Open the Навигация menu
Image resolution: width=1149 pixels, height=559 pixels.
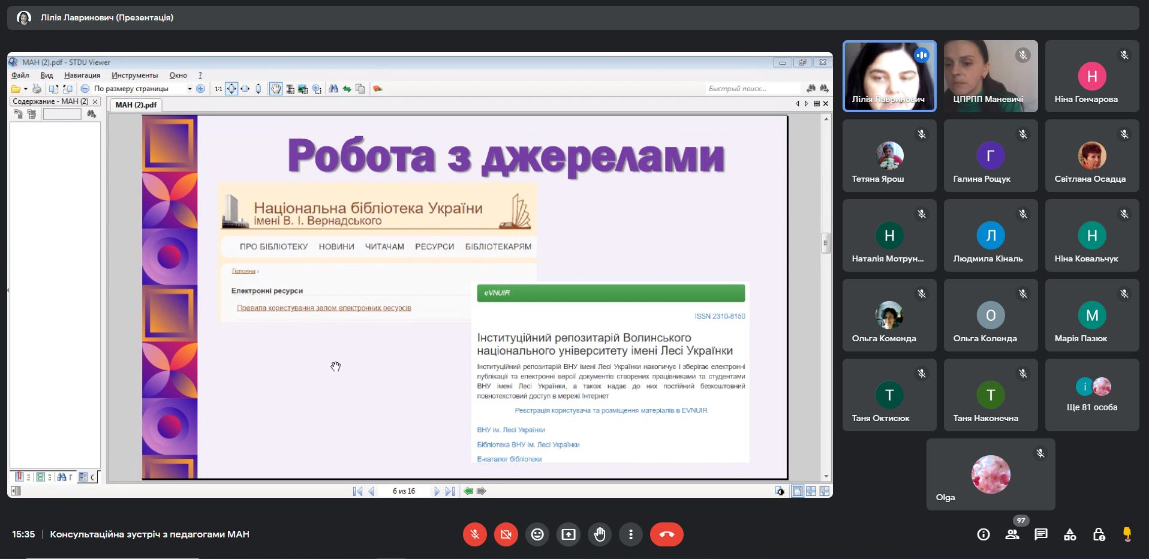pos(82,76)
